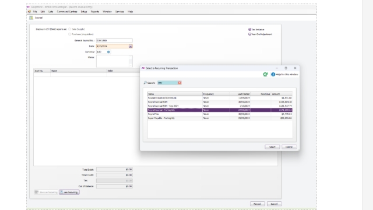
Task: Select the Payroll Accrual EOM - Sep 2024 row
Action: (x=220, y=106)
